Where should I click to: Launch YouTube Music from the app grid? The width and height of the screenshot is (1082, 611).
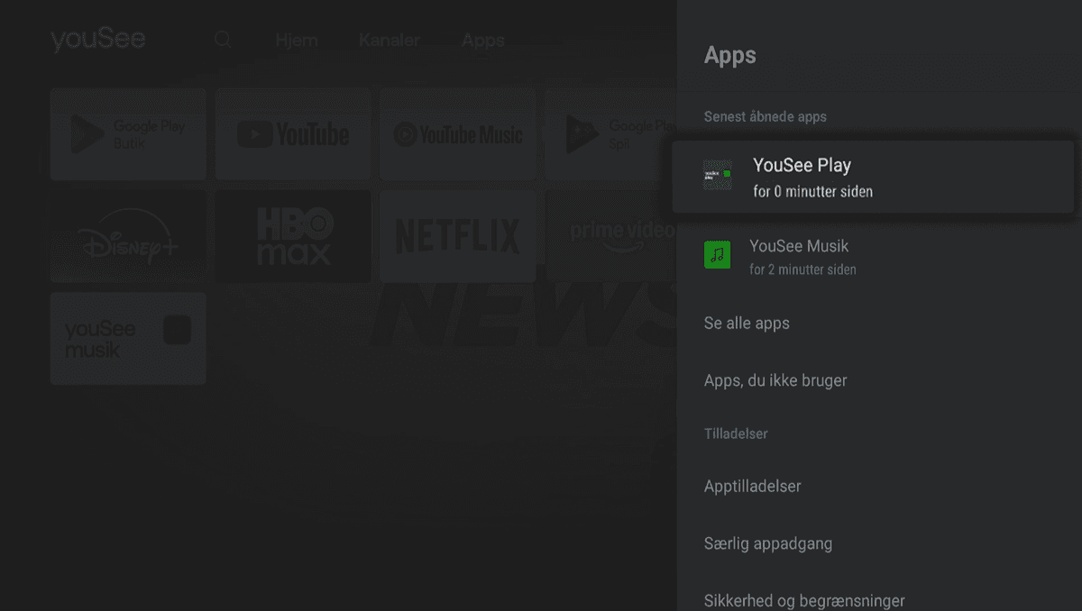coord(457,133)
